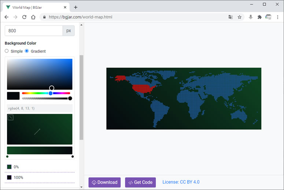Viewport: 284px width, 190px height.
Task: Click the sidebar scrollbar thumb
Action: click(x=81, y=98)
